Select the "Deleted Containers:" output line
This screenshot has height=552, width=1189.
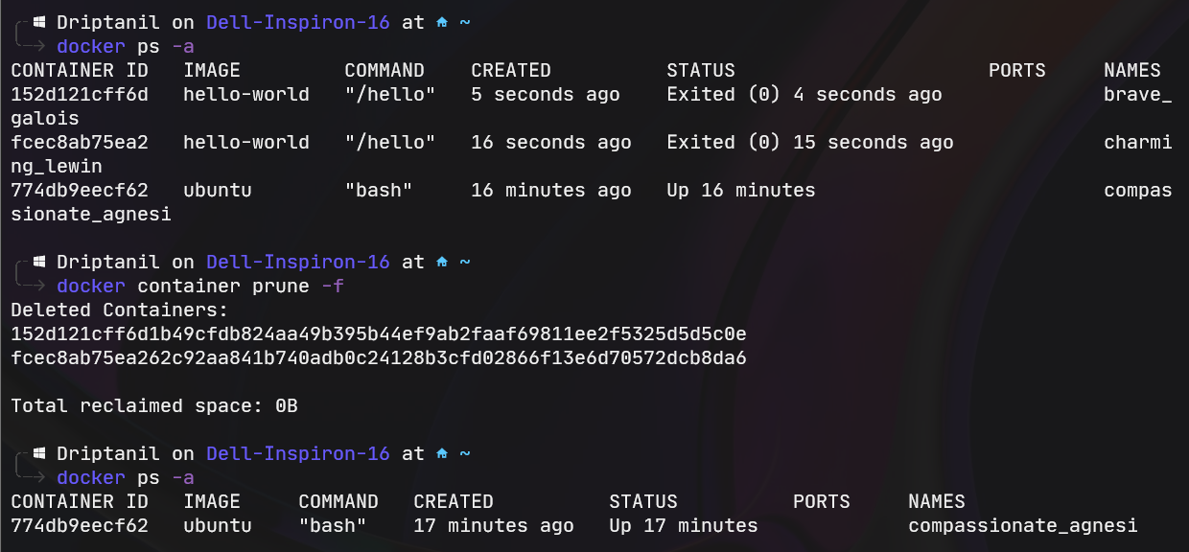point(120,310)
